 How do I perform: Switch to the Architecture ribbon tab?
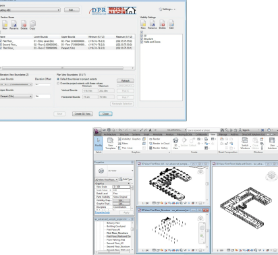tap(110, 134)
